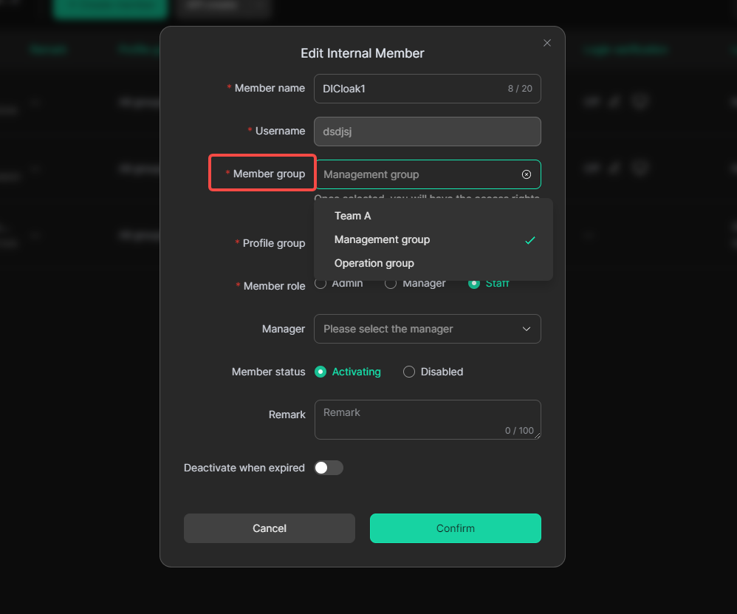The image size is (737, 614).
Task: Click the checkmark beside Management group
Action: [x=529, y=240]
